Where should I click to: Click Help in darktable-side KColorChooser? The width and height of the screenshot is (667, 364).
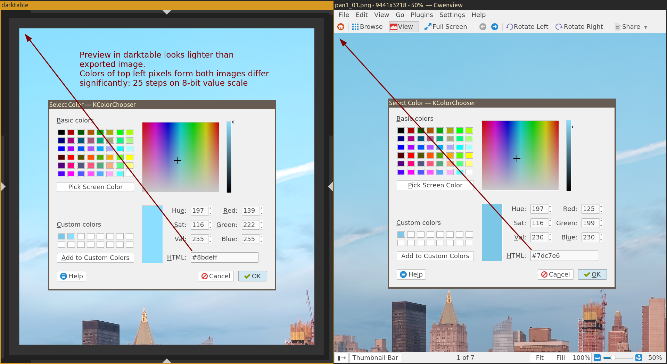coord(72,276)
